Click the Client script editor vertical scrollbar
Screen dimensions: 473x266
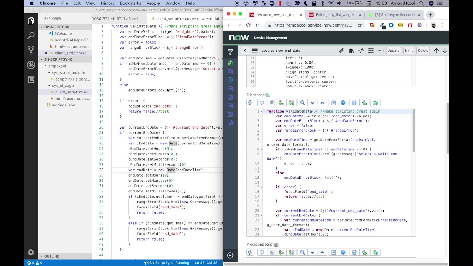(414, 130)
